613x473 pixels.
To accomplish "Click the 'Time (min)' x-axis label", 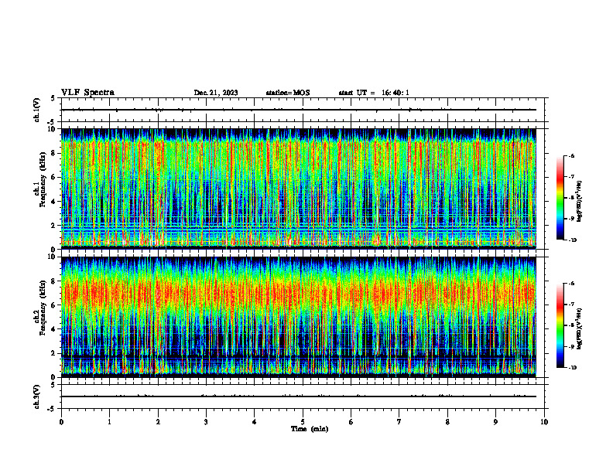I will 310,429.
